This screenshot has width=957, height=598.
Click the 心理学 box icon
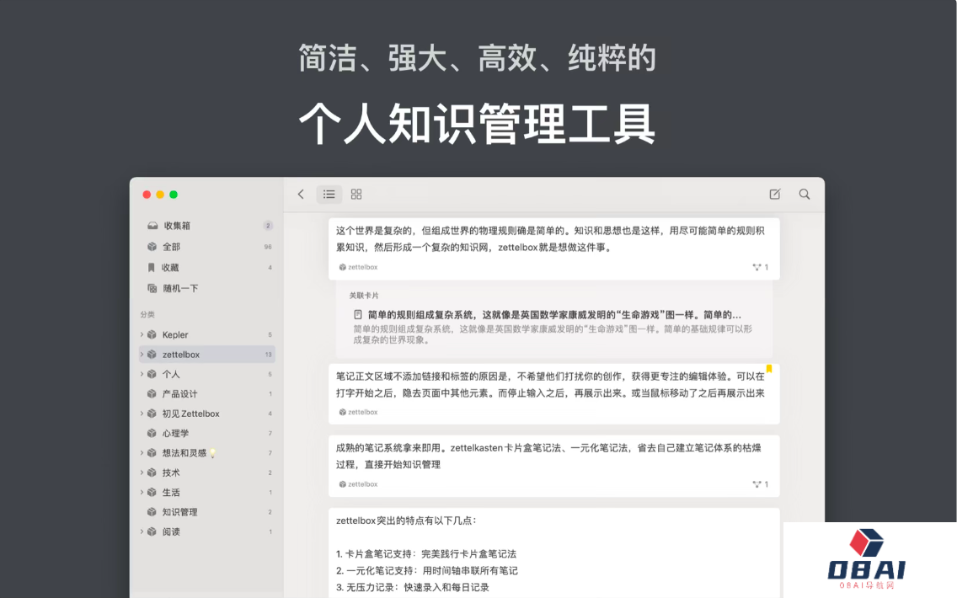(x=152, y=433)
